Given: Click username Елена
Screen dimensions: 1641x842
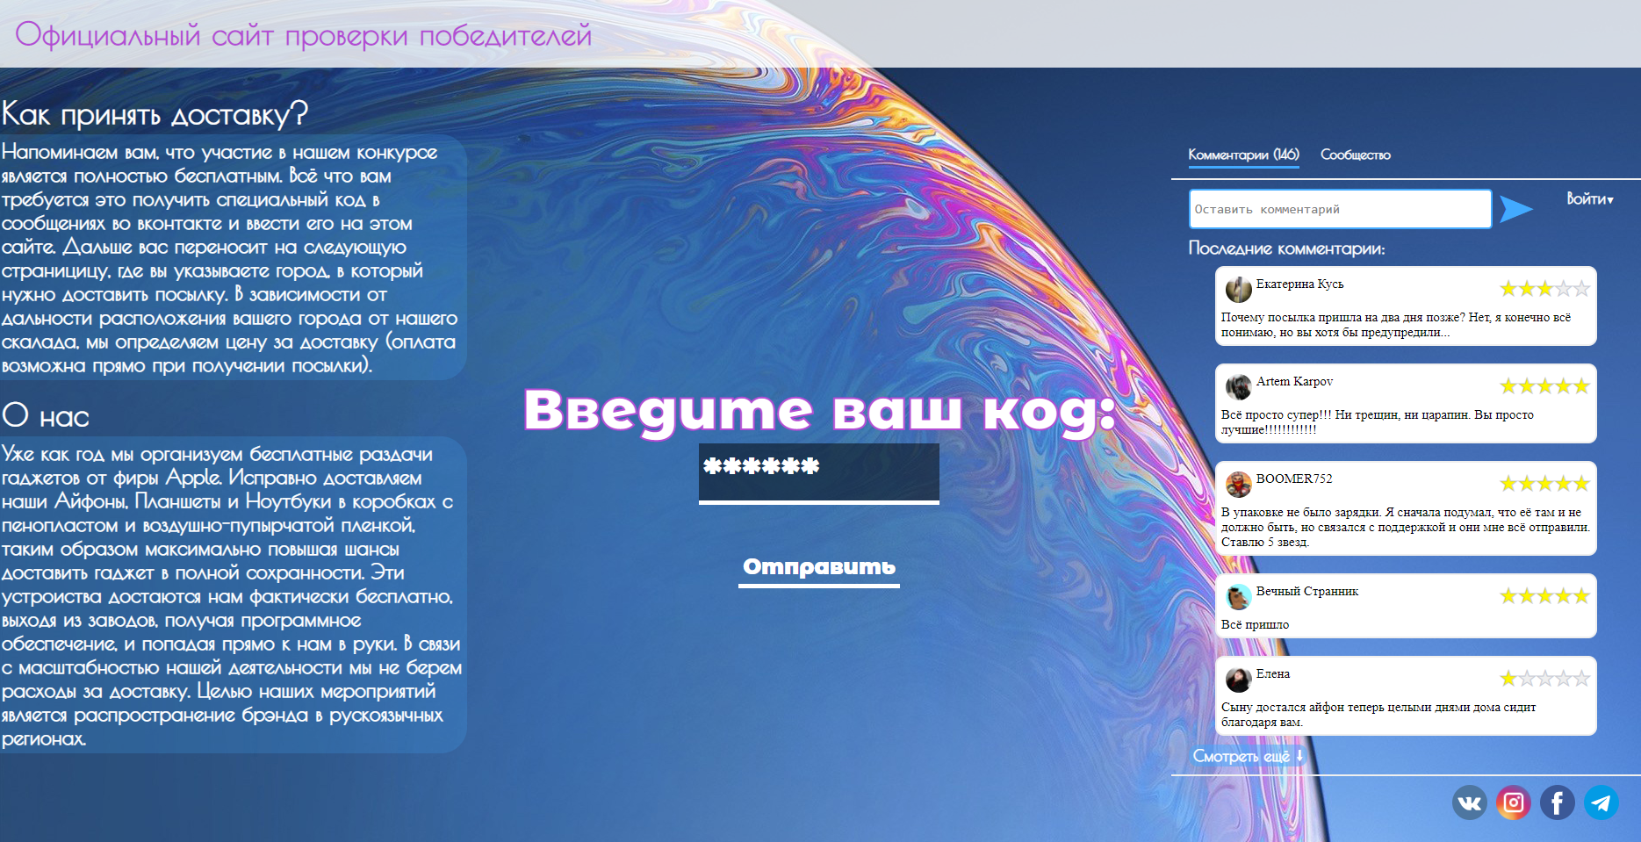Looking at the screenshot, I should tap(1273, 673).
